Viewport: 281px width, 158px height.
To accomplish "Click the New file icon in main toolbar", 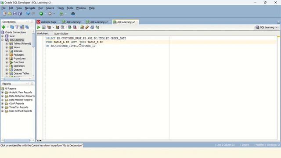I will coord(5,14).
